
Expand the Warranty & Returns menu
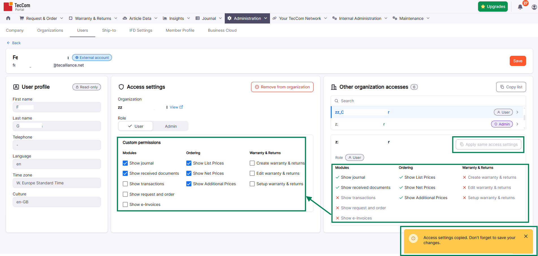116,18
